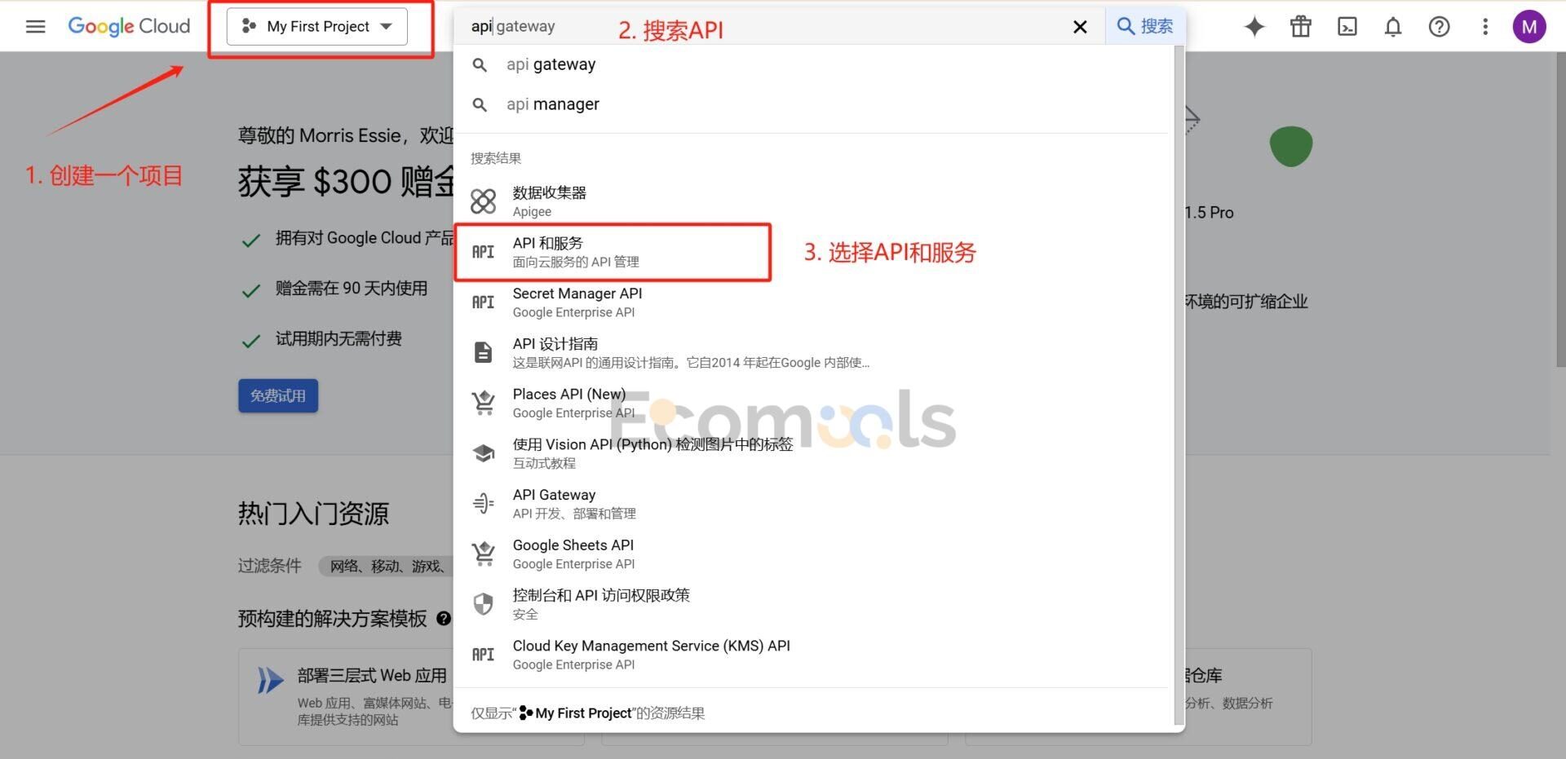The width and height of the screenshot is (1566, 759).
Task: Click the 搜索结果 section label
Action: 496,158
